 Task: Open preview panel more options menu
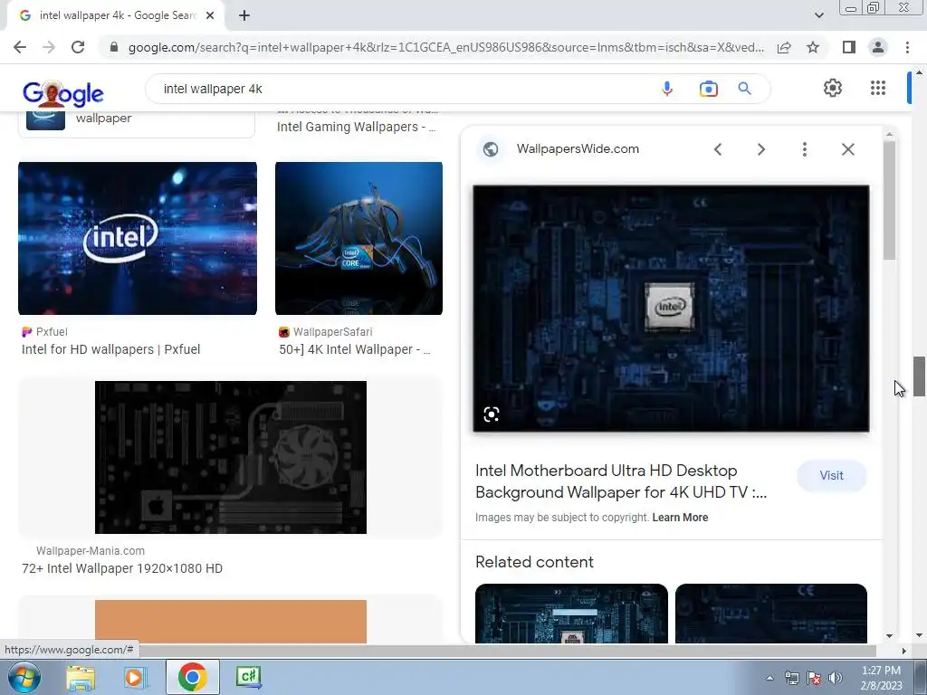pos(804,149)
